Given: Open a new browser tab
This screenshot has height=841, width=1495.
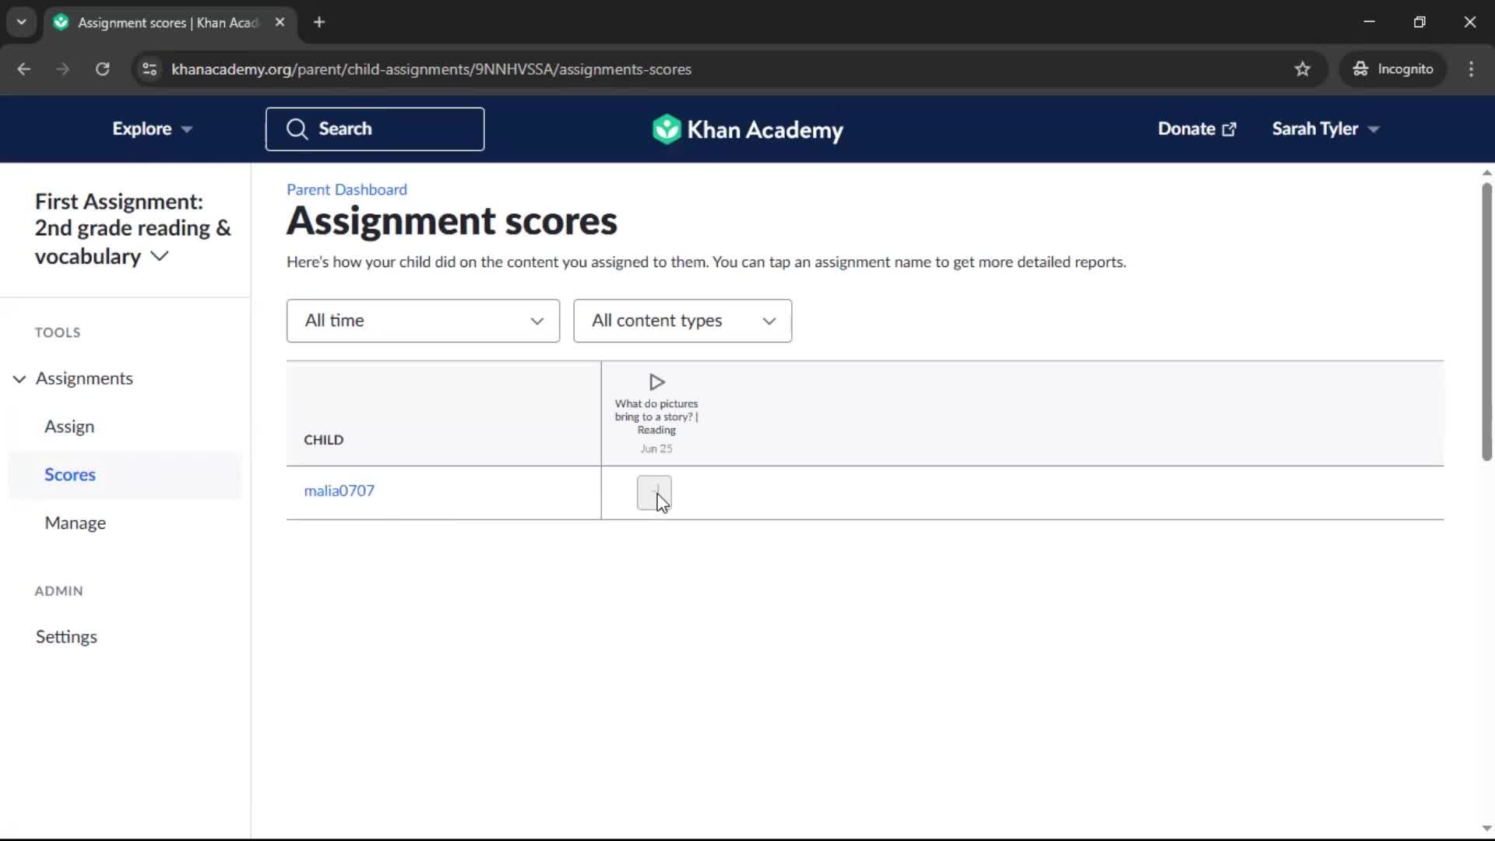Looking at the screenshot, I should pyautogui.click(x=319, y=23).
